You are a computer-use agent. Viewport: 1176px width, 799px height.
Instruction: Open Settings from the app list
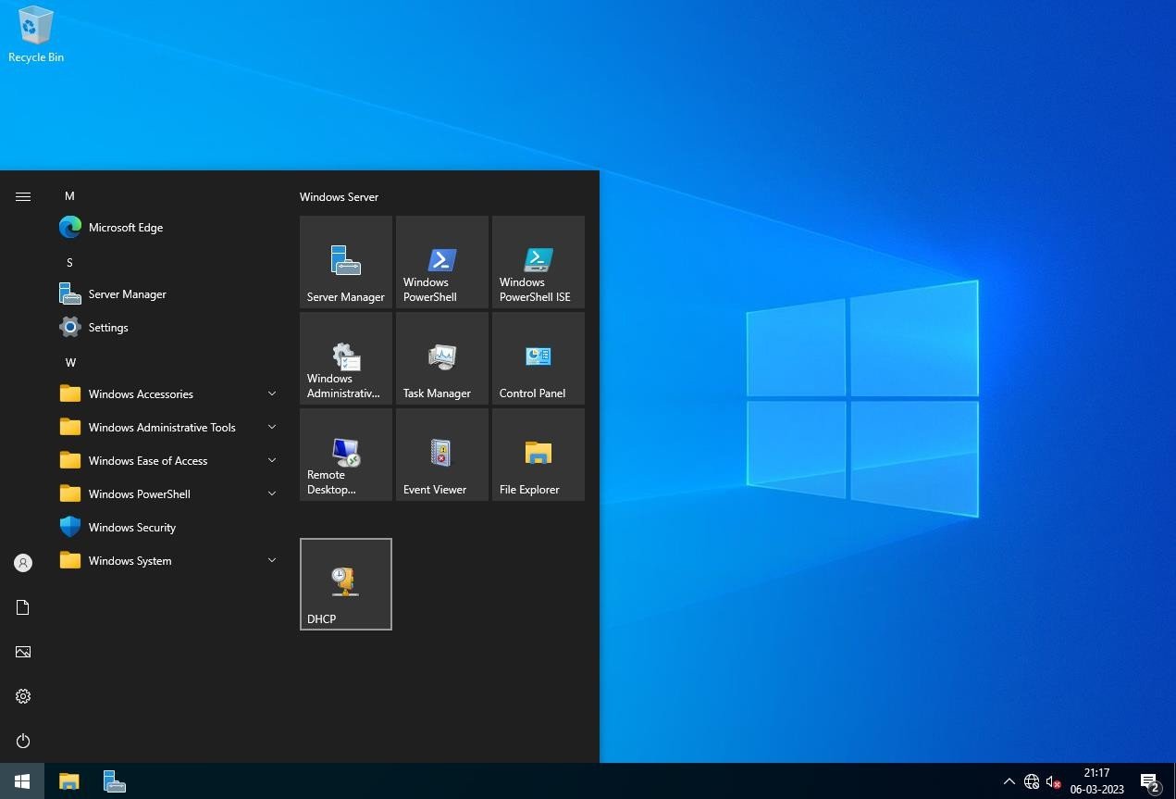click(168, 327)
